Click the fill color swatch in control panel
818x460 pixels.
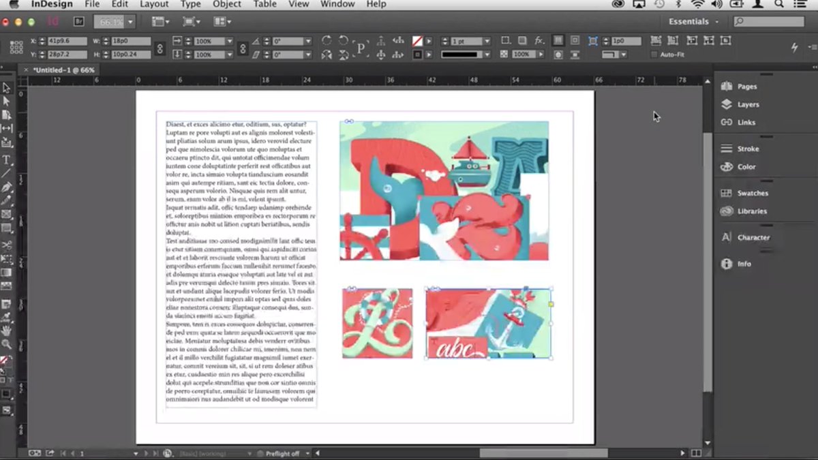[x=416, y=41]
